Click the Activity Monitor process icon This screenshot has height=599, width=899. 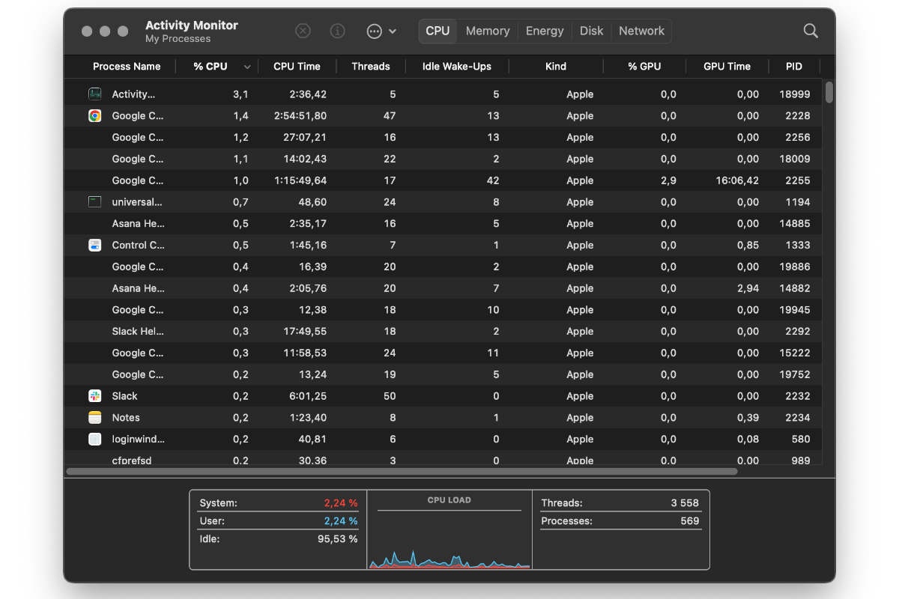95,94
